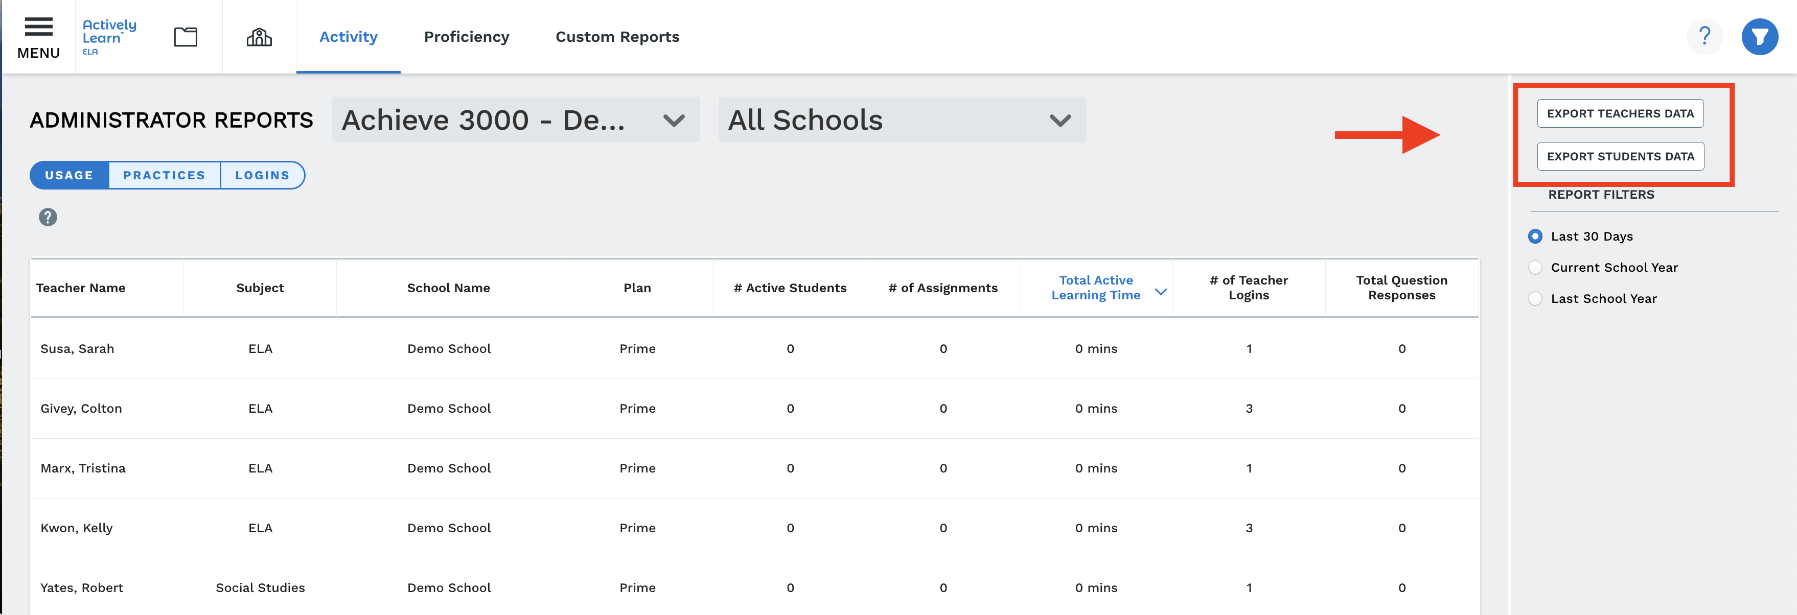Image resolution: width=1797 pixels, height=615 pixels.
Task: Open the hamburger MENU
Action: pyautogui.click(x=38, y=37)
